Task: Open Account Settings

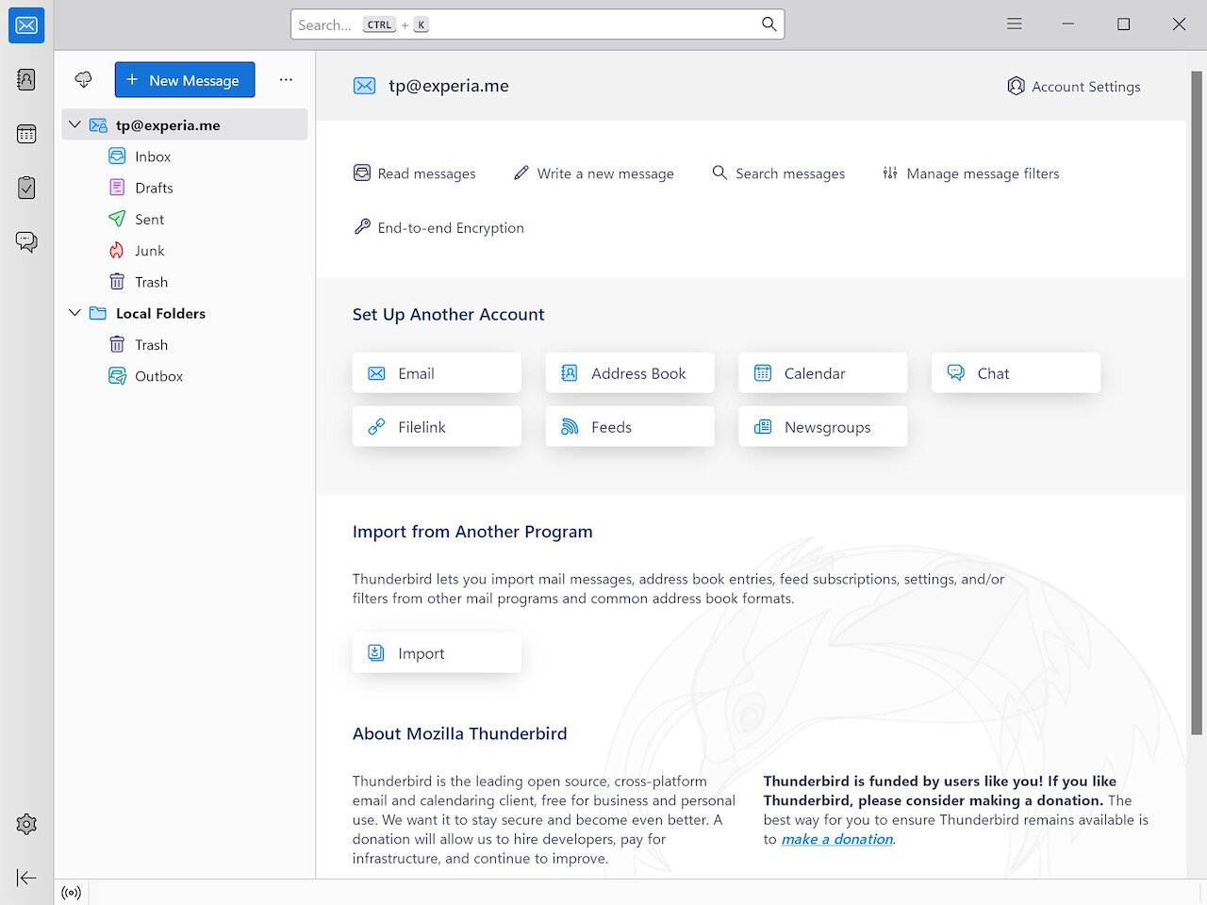Action: coord(1073,86)
